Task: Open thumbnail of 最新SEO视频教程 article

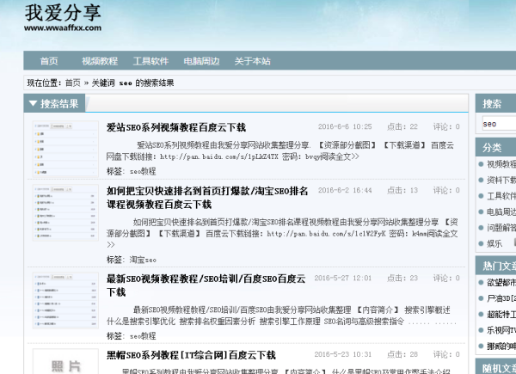Action: coord(65,300)
